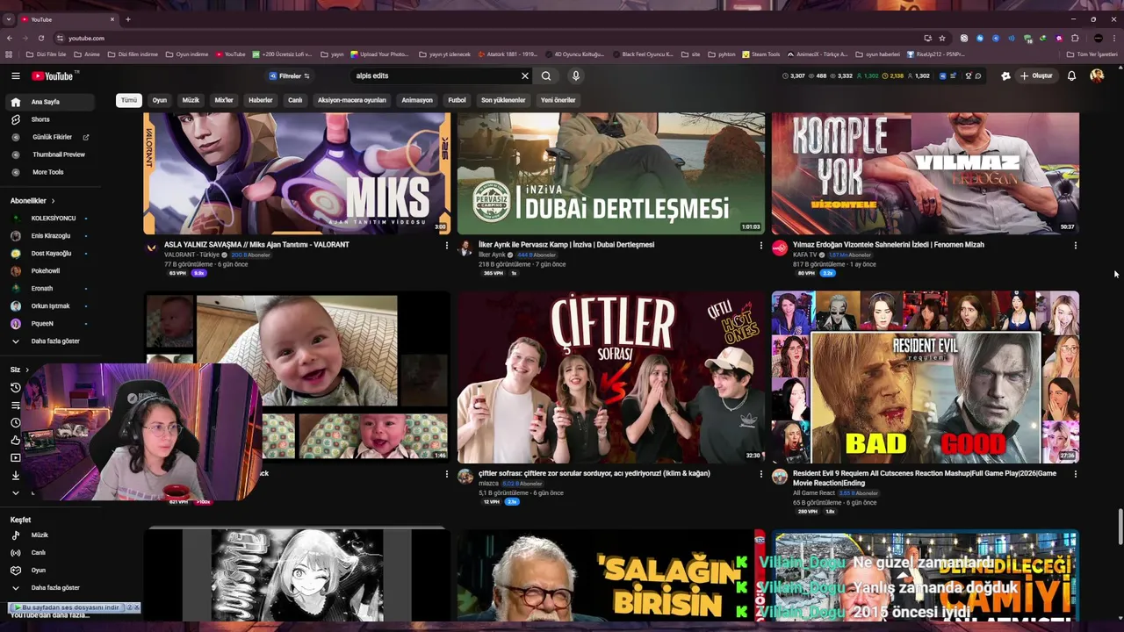
Task: Open the Chrome extensions puzzle icon
Action: click(x=1075, y=38)
